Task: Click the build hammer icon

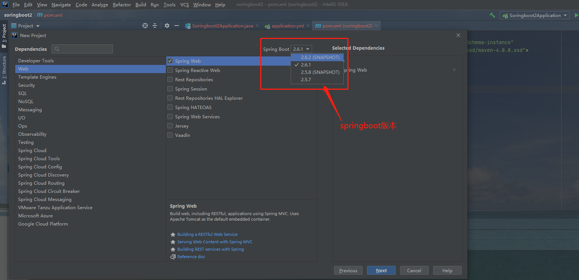Action: (x=492, y=15)
